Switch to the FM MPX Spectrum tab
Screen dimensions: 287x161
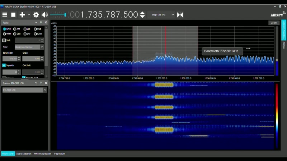pos(43,154)
